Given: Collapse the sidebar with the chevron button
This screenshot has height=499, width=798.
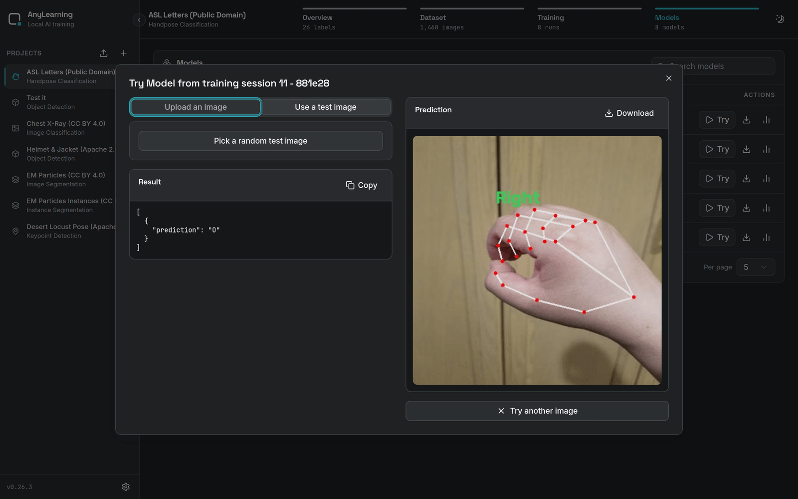Looking at the screenshot, I should point(139,20).
